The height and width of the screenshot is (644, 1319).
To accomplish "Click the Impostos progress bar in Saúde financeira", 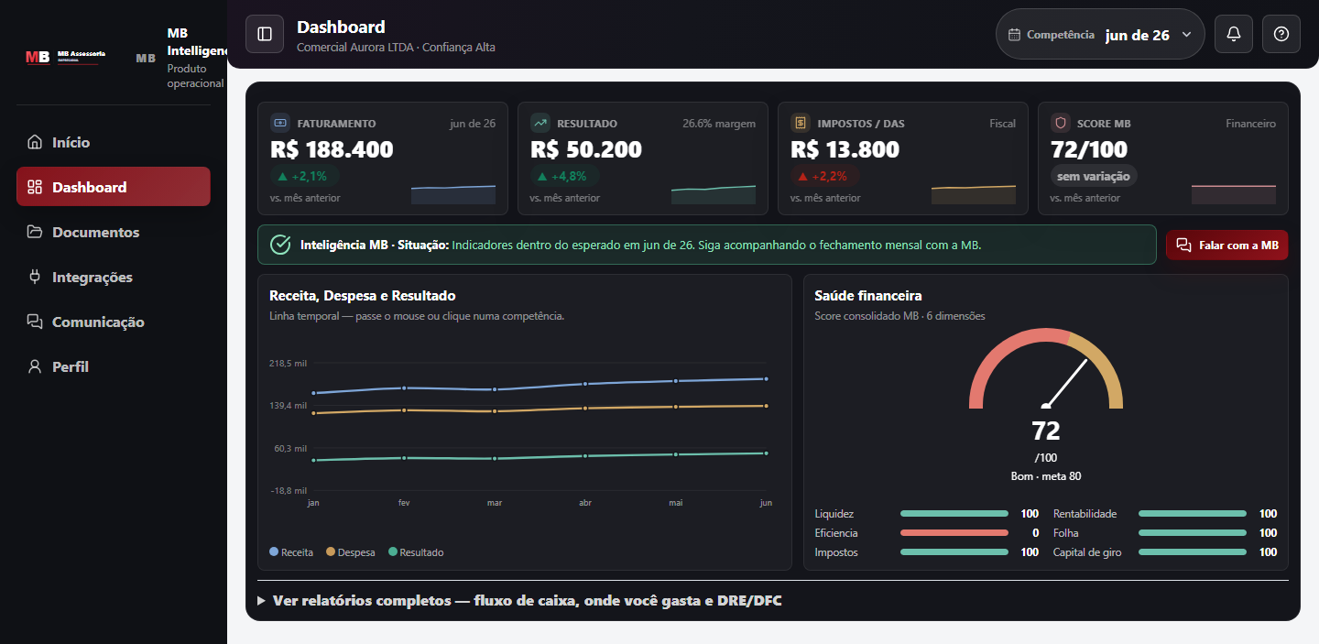I will pos(954,552).
